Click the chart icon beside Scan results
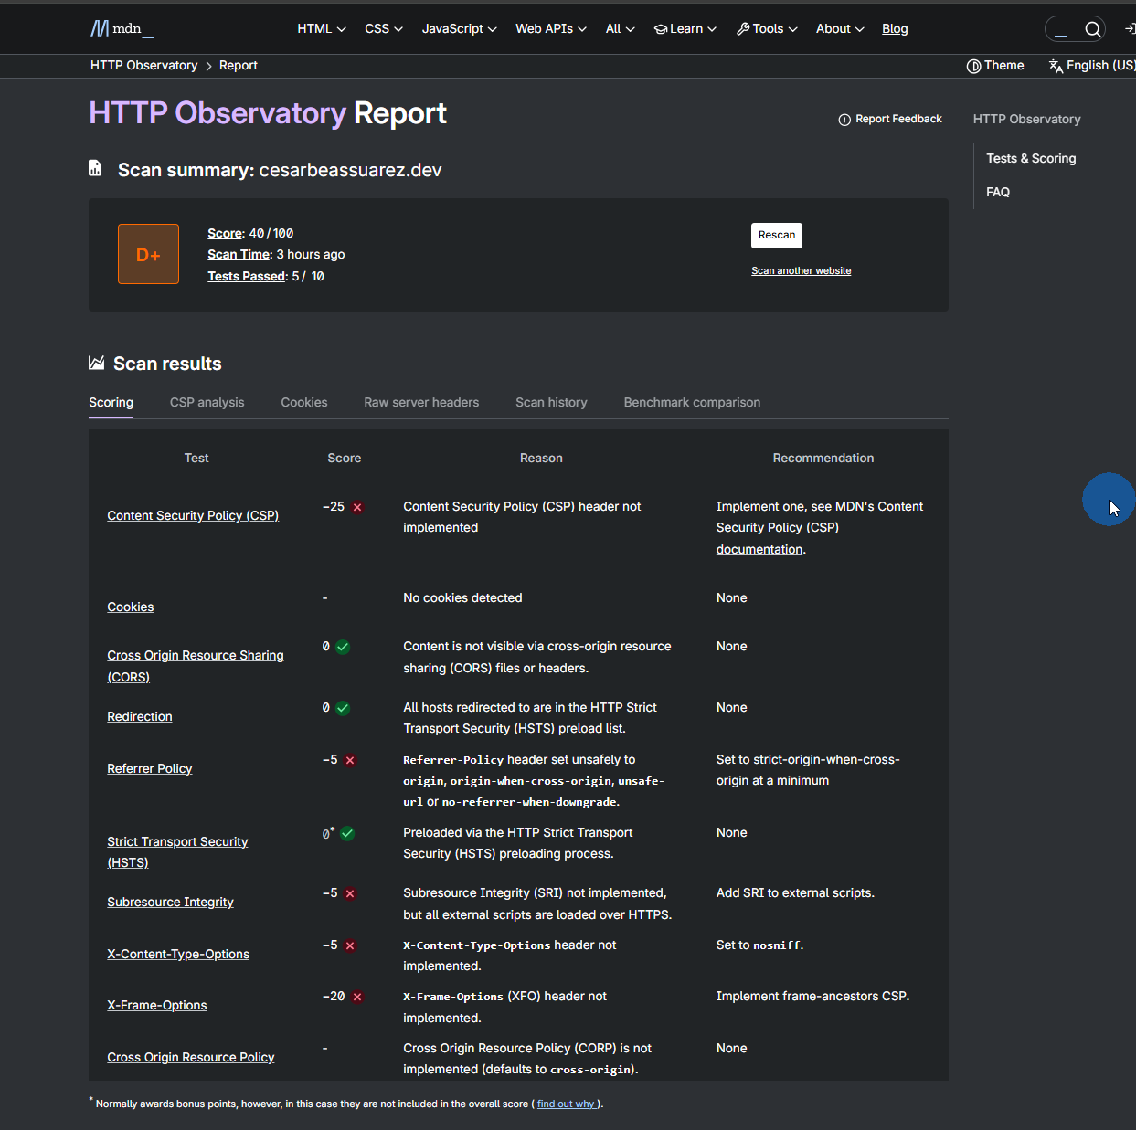This screenshot has height=1130, width=1136. click(96, 363)
